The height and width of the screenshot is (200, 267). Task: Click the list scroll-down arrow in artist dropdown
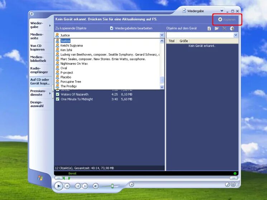[162, 87]
